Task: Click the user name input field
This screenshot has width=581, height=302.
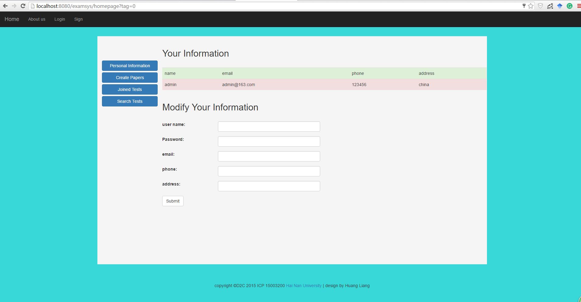Action: [269, 127]
